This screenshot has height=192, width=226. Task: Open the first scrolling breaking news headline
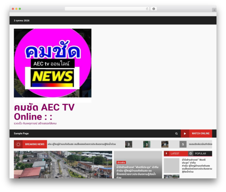pos(82,144)
